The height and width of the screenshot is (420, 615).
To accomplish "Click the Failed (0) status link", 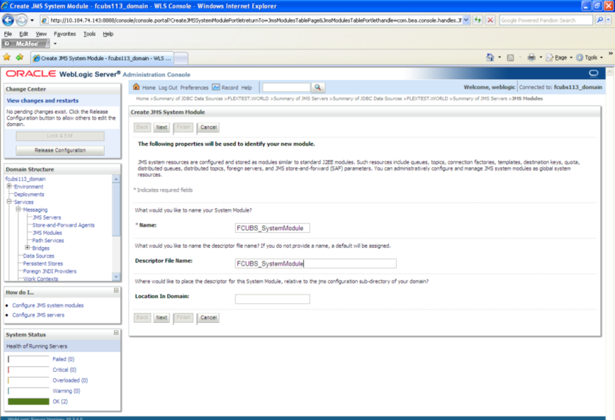I will point(63,359).
